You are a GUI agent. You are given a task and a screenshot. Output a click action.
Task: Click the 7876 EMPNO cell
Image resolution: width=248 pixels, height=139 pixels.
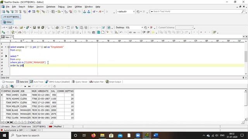pos(7,99)
